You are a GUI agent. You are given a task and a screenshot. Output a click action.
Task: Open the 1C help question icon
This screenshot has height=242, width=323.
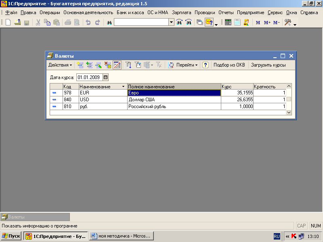[x=209, y=22]
